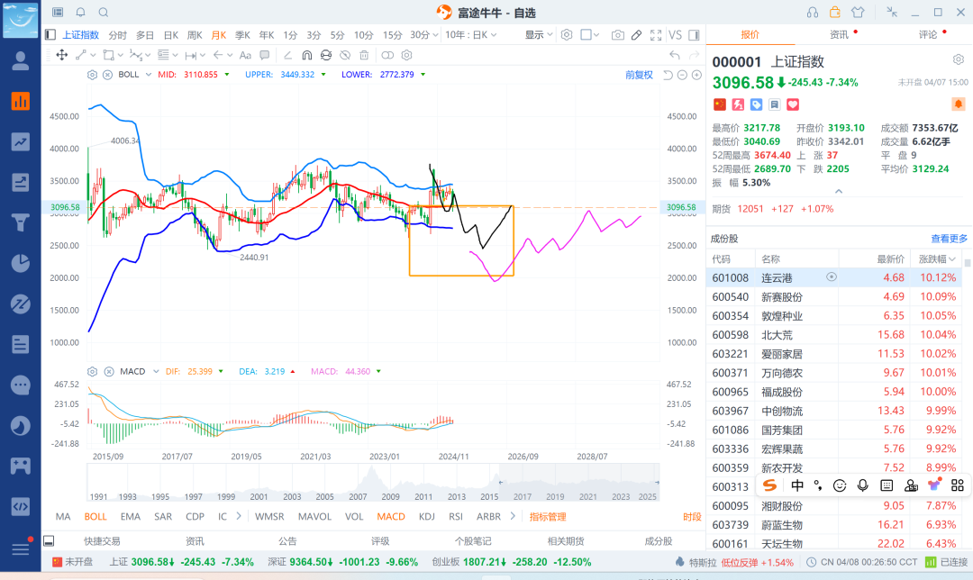The image size is (973, 580).
Task: Click the constituents list scrollbar
Action: [x=968, y=263]
